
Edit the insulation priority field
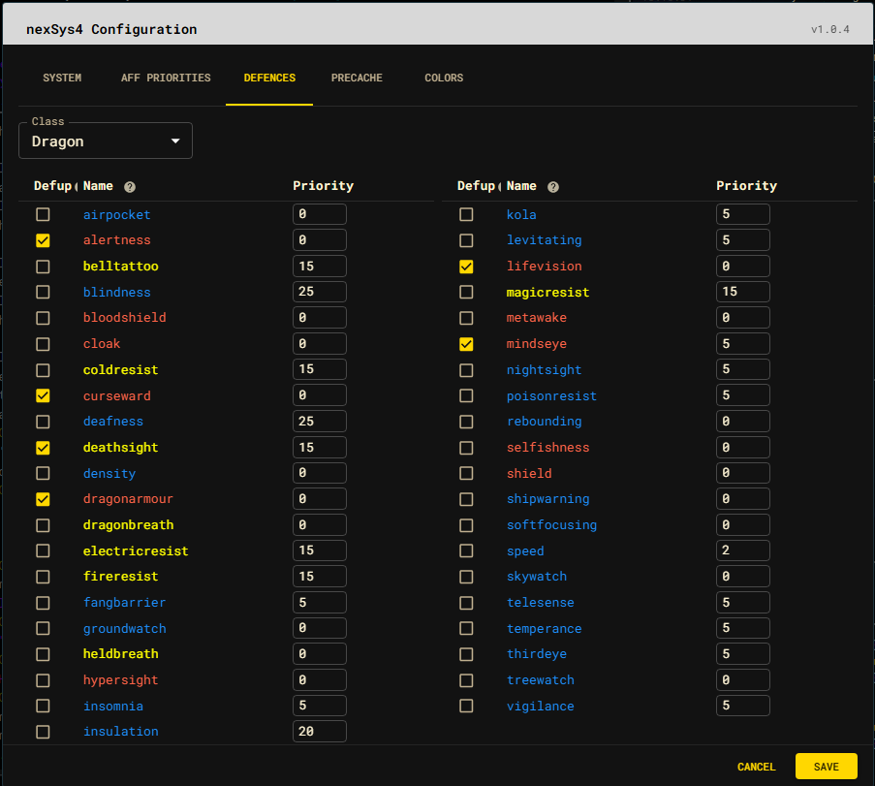coord(319,732)
